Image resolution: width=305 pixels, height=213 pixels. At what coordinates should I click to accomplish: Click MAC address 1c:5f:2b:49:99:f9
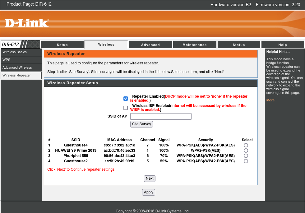tap(119, 161)
